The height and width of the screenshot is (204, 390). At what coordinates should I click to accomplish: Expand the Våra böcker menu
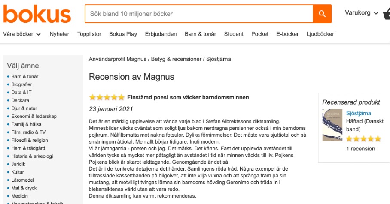coord(22,34)
